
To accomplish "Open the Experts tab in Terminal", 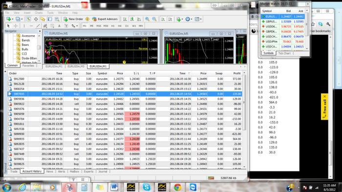I will coord(88,171).
